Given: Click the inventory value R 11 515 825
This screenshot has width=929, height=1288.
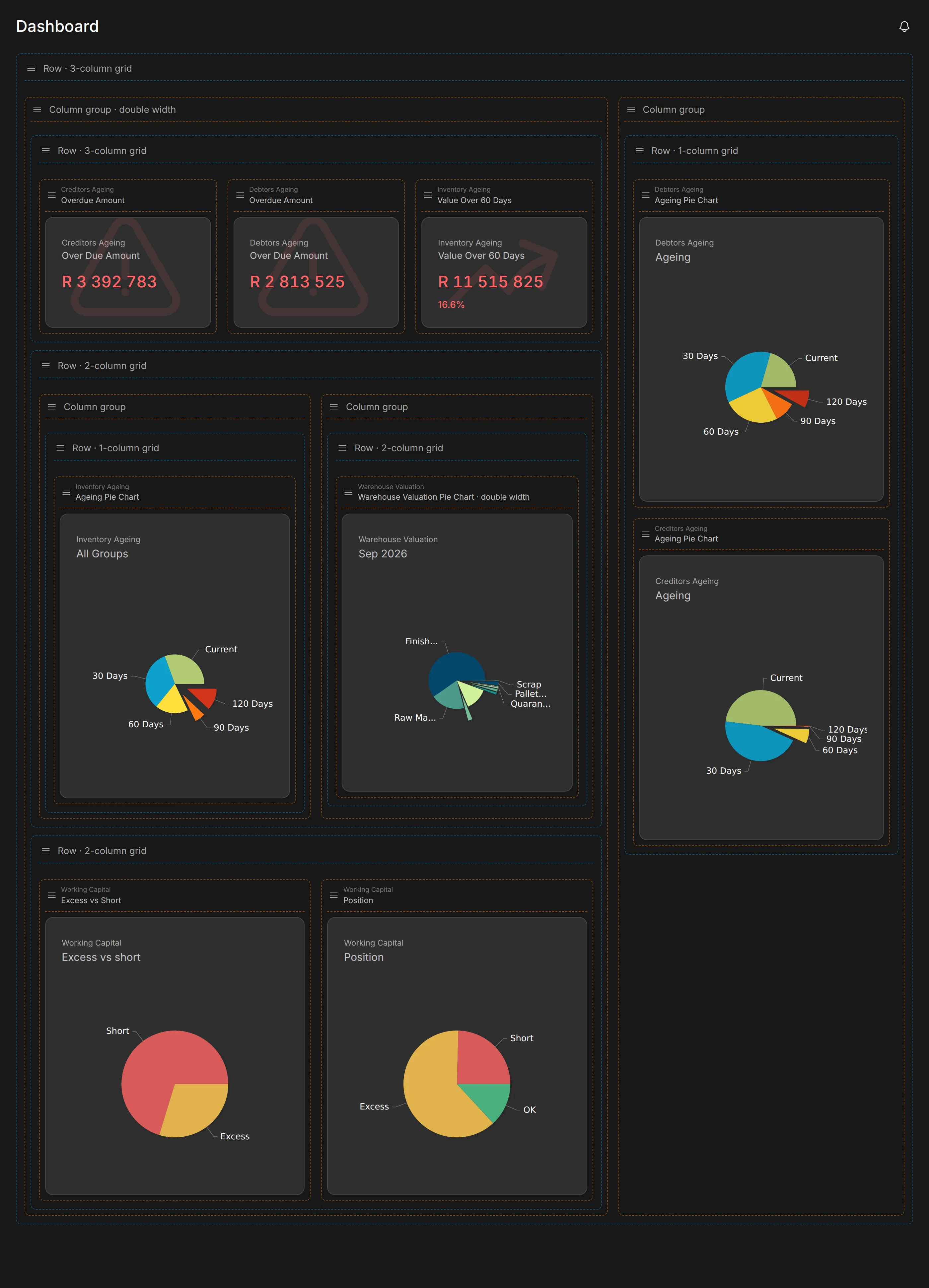Looking at the screenshot, I should pyautogui.click(x=491, y=282).
